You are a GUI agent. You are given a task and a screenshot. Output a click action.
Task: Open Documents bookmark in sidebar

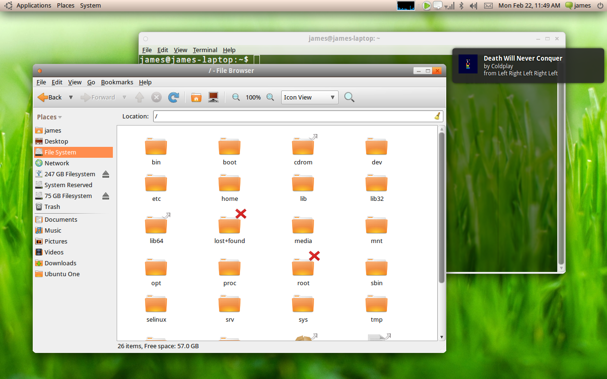(x=73, y=219)
